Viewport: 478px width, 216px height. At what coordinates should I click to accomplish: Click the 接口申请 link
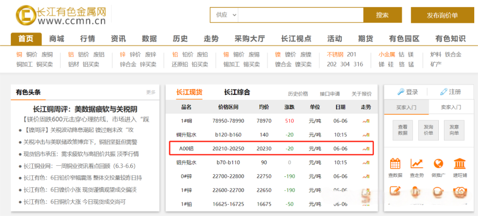330,94
